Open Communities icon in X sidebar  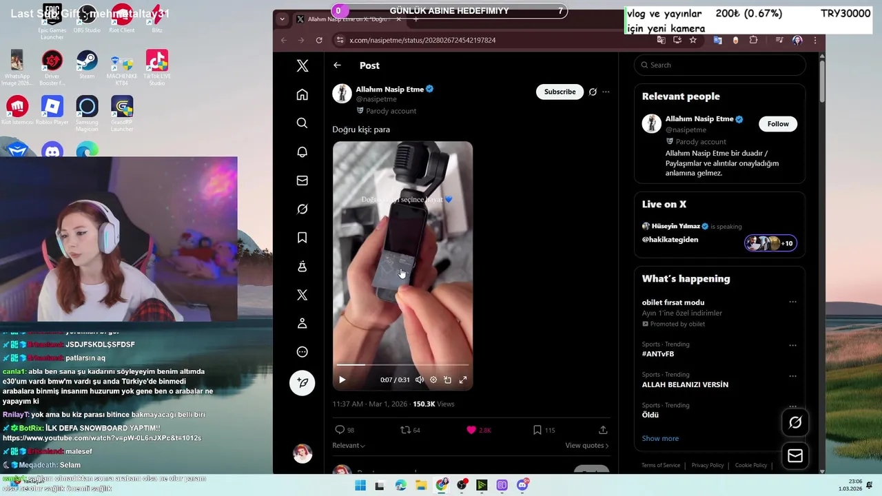[x=302, y=266]
